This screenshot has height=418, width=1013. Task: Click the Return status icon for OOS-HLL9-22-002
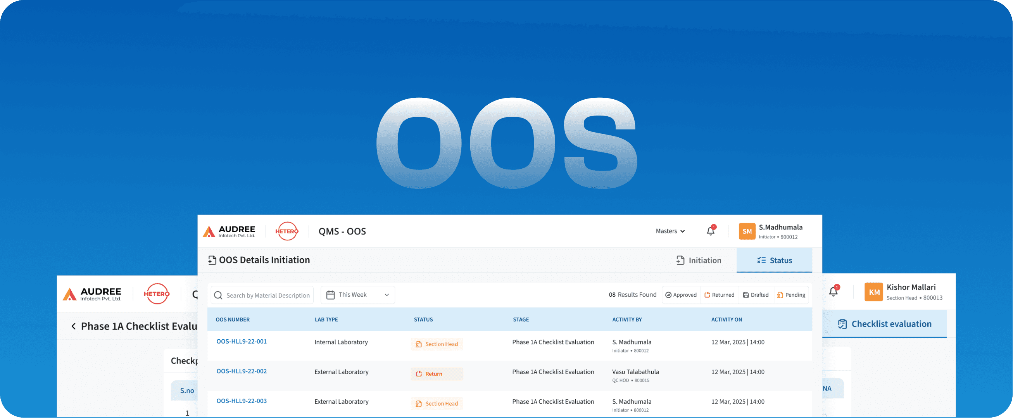tap(419, 374)
